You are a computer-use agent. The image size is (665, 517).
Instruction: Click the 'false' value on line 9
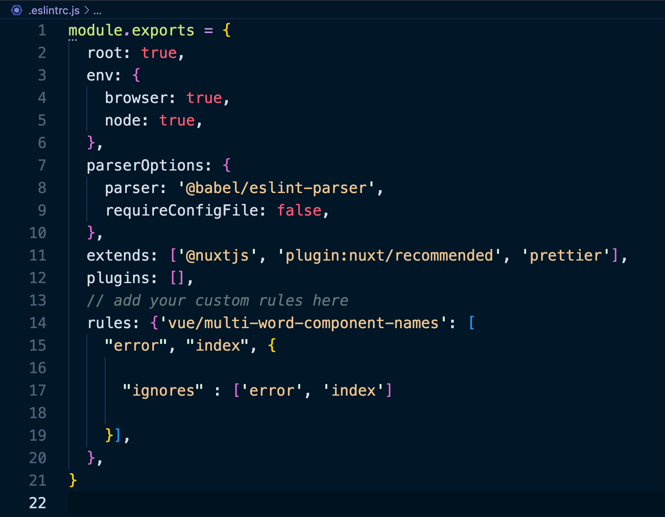point(299,210)
